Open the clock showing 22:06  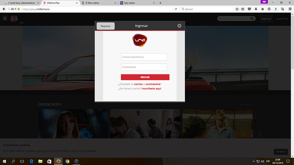[278, 161]
